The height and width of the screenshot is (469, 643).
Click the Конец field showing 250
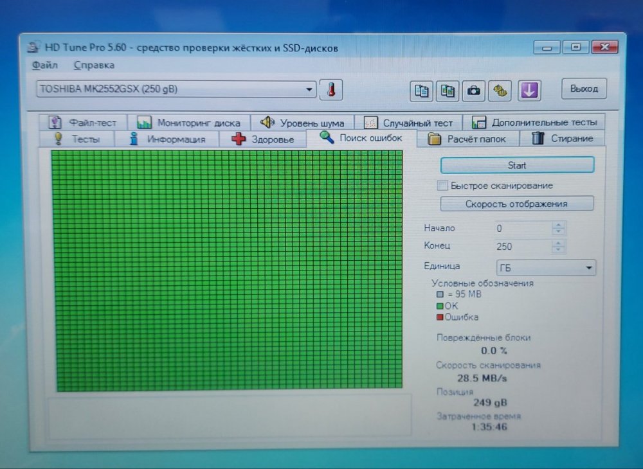[x=521, y=246]
